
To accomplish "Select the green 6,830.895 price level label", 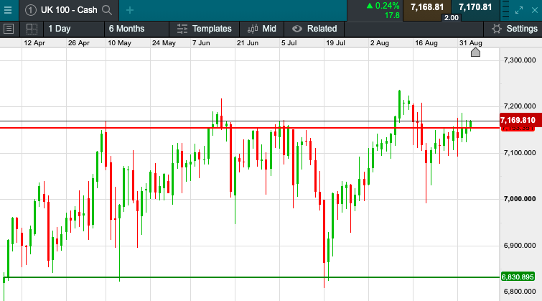I will coord(517,277).
